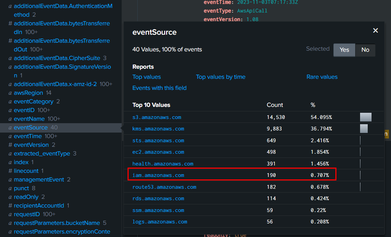
Task: Close the eventSource field popup
Action: click(375, 31)
